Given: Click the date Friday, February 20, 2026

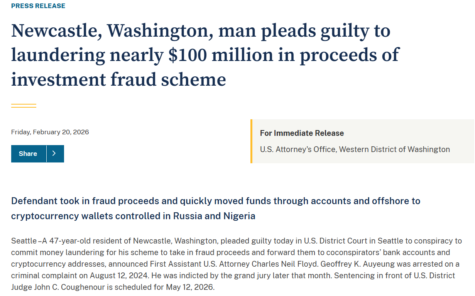Looking at the screenshot, I should [x=50, y=132].
